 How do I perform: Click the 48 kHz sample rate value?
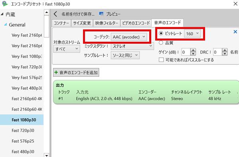click(x=215, y=99)
